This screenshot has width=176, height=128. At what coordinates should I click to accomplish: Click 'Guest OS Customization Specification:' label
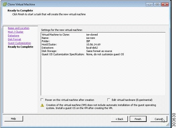click(63, 54)
